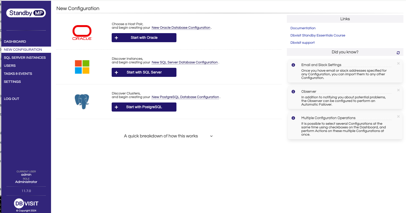This screenshot has height=213, width=406.
Task: Click the plus icon on Start with PostgreSQL
Action: coord(116,107)
